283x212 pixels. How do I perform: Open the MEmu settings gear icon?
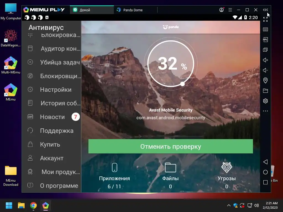[265, 101]
